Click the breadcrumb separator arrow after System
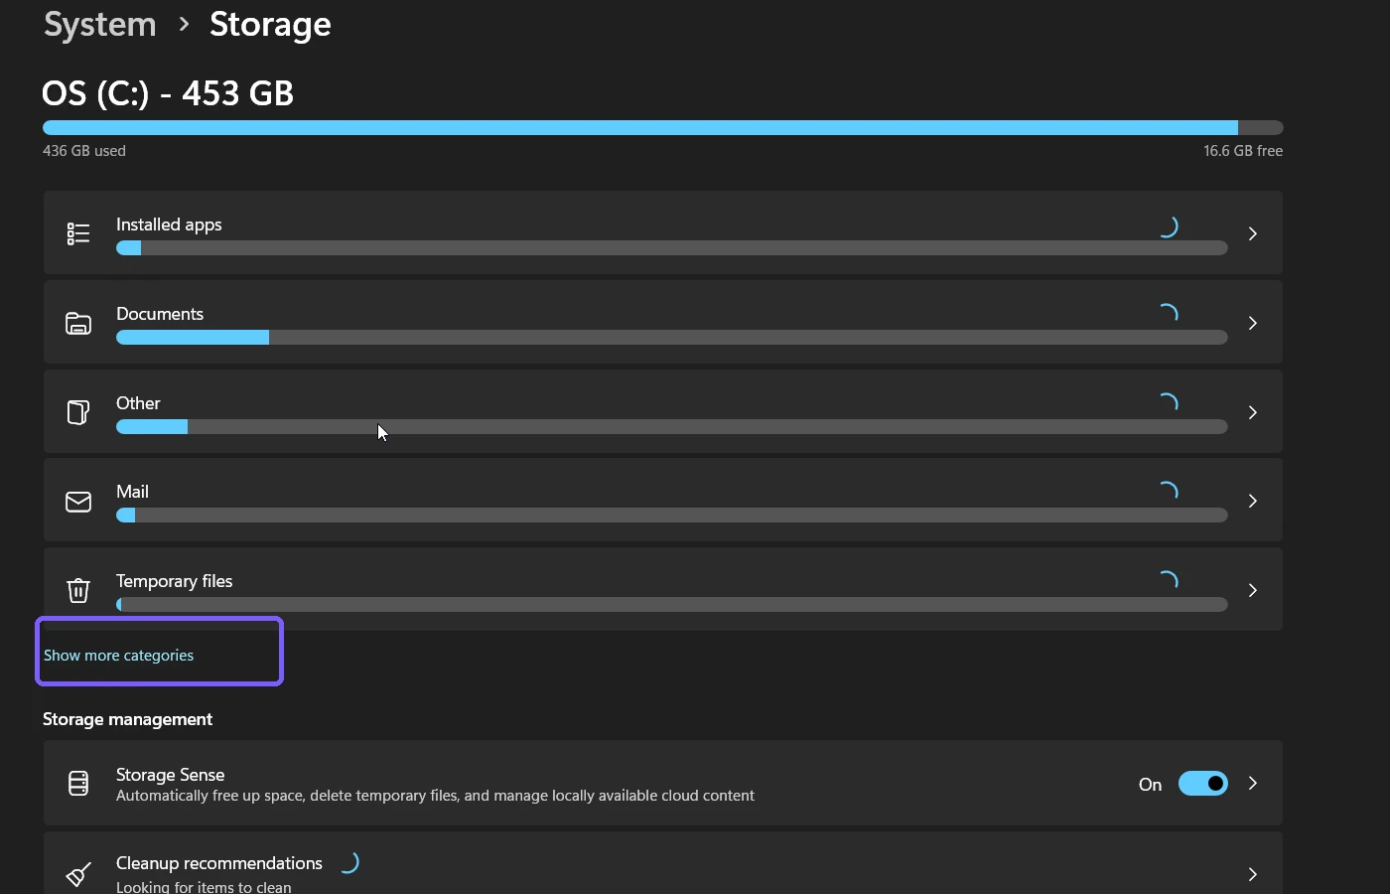The width and height of the screenshot is (1390, 894). (x=184, y=24)
